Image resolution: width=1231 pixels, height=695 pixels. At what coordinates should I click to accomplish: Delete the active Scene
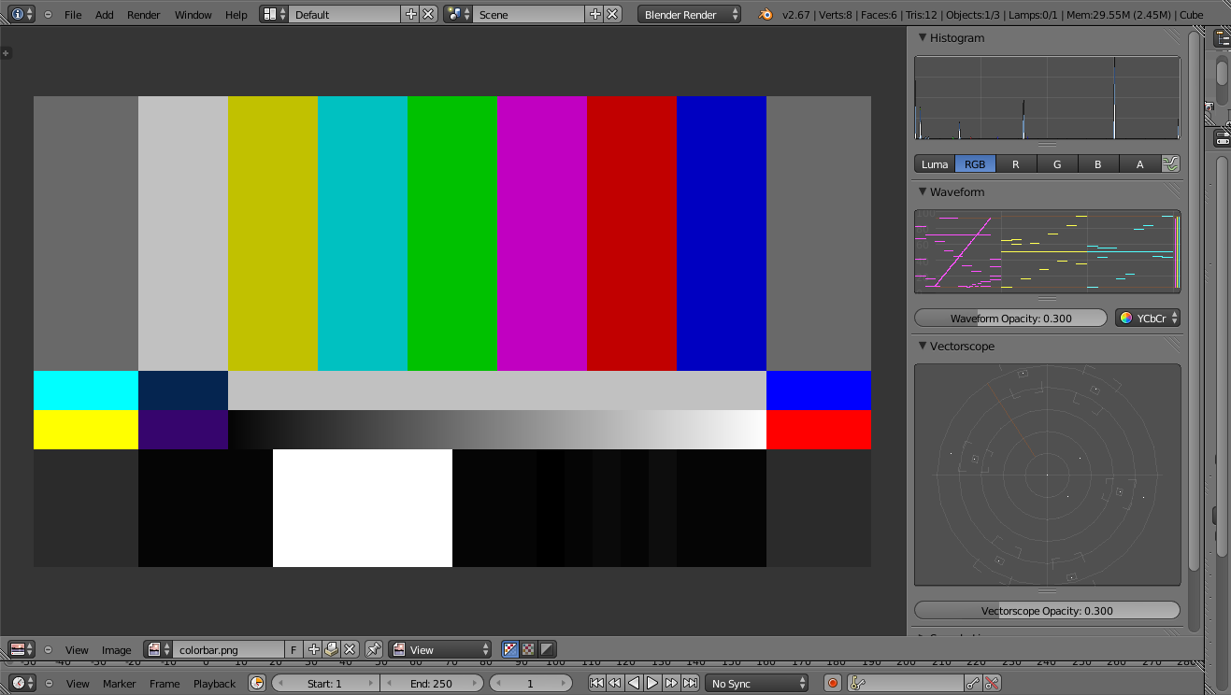[612, 14]
